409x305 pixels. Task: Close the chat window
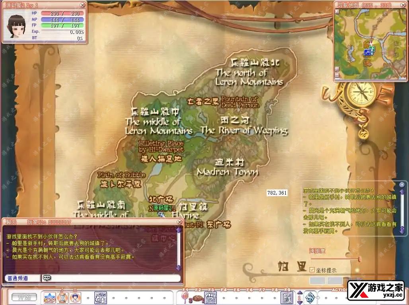[179, 222]
